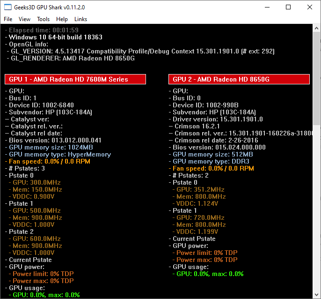Maximize the GPU Shark window
This screenshot has height=299, width=321.
tap(288, 7)
